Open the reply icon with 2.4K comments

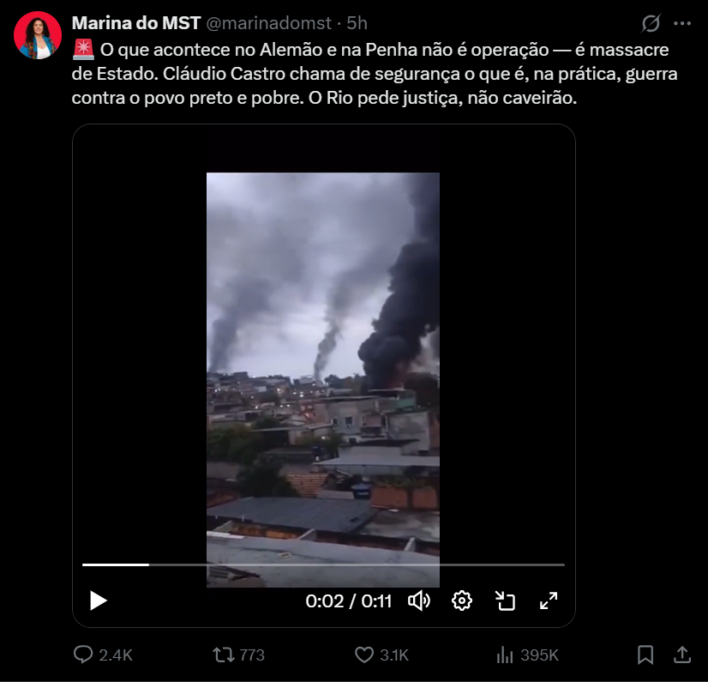click(x=103, y=655)
